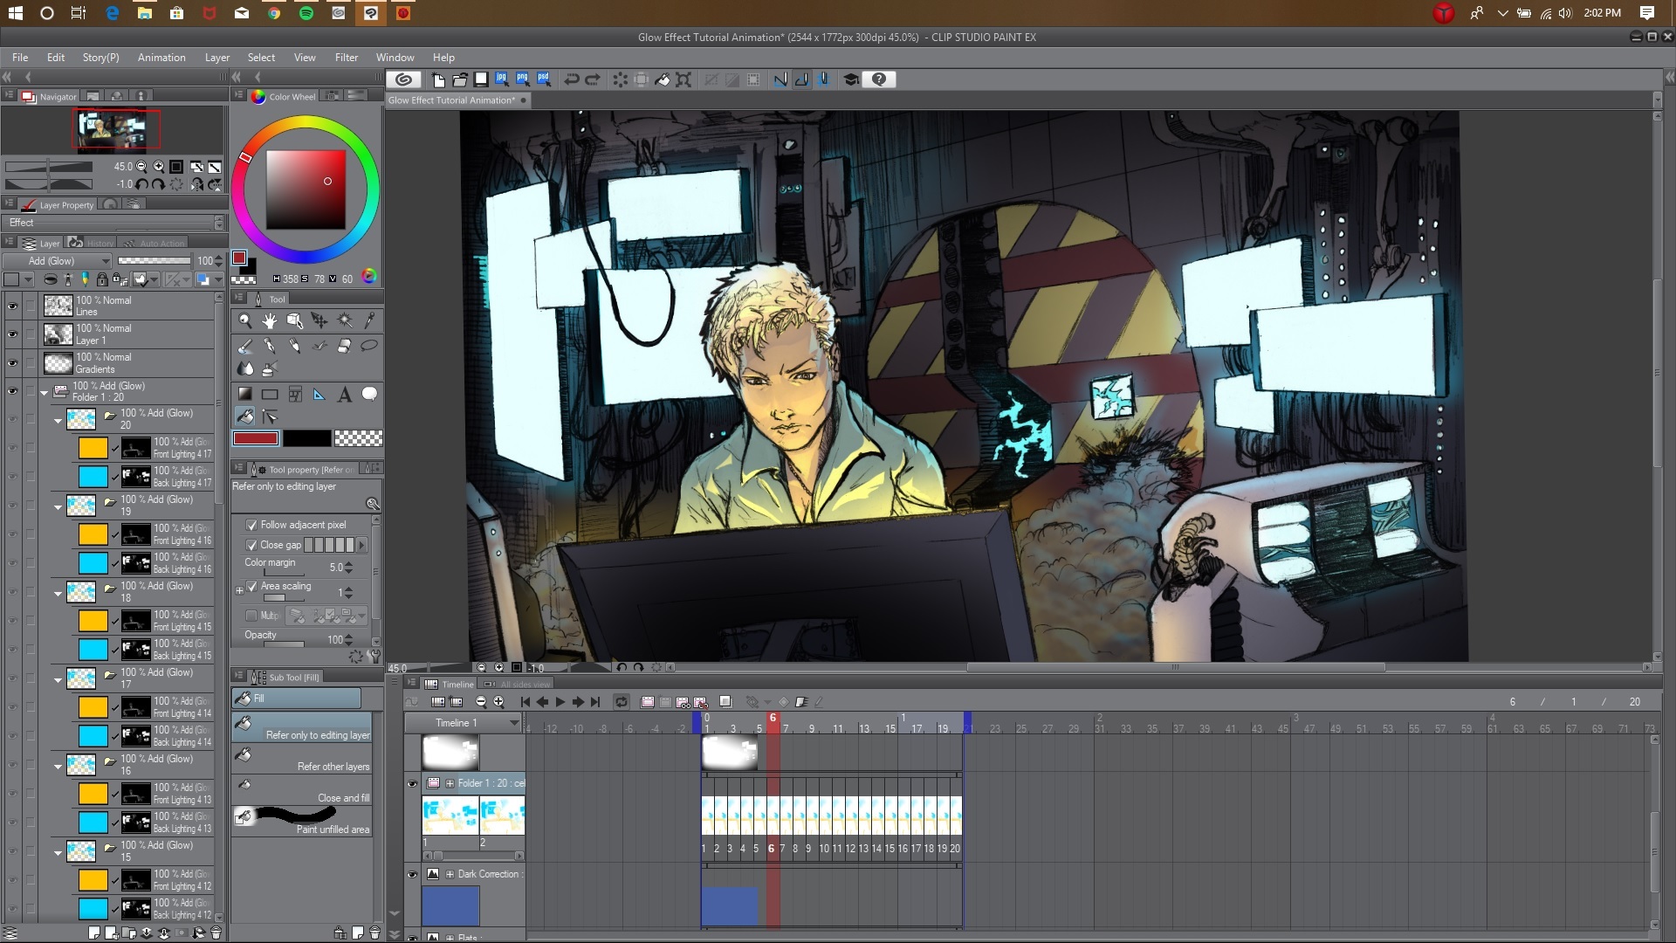Open Spotify from the taskbar
Screen dimensions: 1676x943
click(x=306, y=13)
